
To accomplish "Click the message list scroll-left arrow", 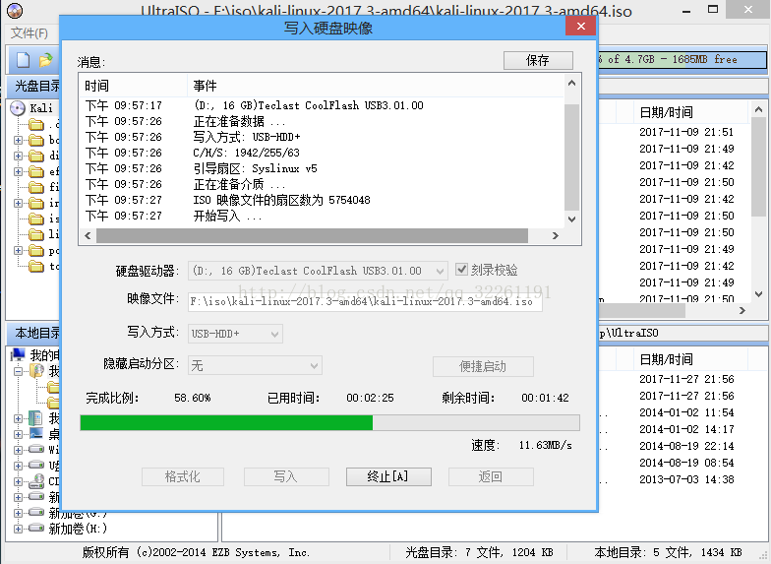I will click(89, 236).
